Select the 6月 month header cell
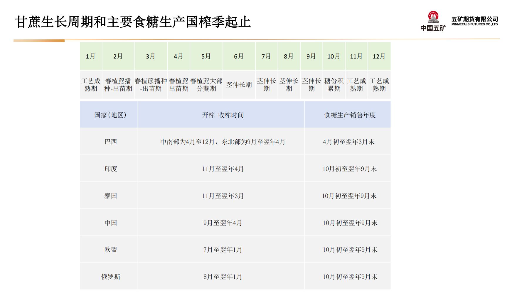The height and width of the screenshot is (294, 522). tap(239, 56)
